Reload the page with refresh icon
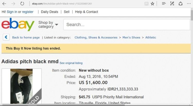Viewport: 193px width, 106px height. tap(22, 4)
